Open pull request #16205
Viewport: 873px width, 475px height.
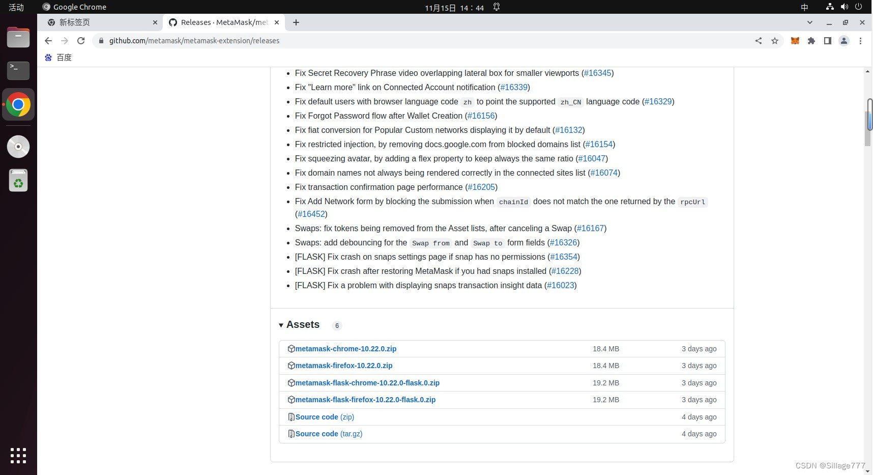[481, 187]
